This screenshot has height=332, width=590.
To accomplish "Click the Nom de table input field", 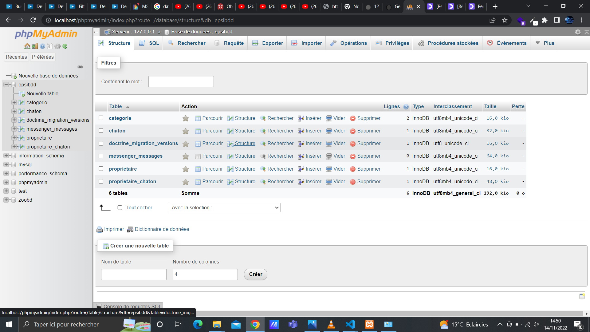I will 134,274.
